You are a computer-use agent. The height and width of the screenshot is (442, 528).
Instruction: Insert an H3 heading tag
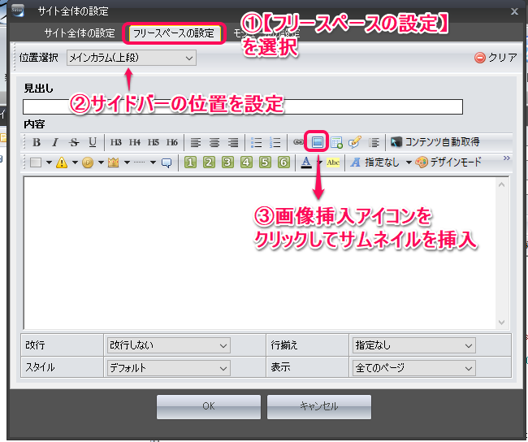(115, 142)
